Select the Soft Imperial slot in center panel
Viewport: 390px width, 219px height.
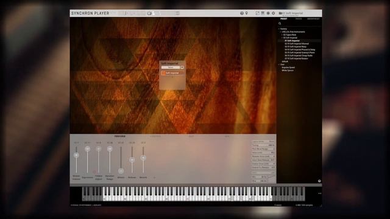172,73
